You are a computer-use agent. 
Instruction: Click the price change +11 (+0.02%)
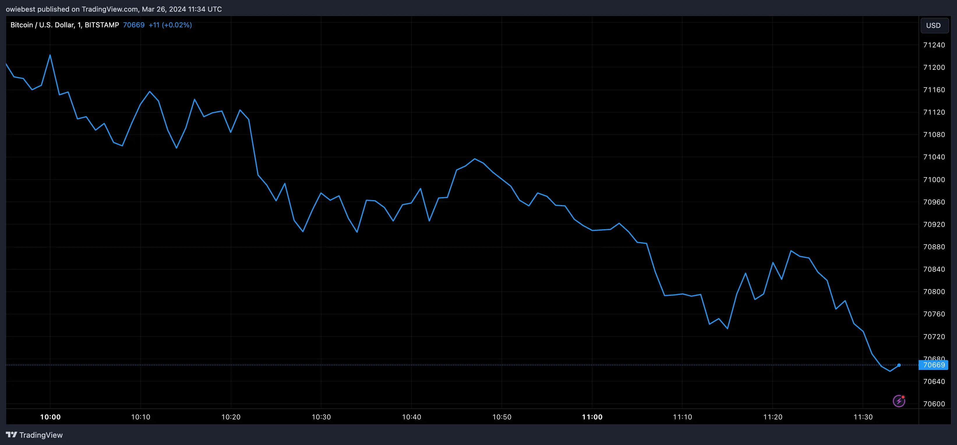tap(170, 25)
